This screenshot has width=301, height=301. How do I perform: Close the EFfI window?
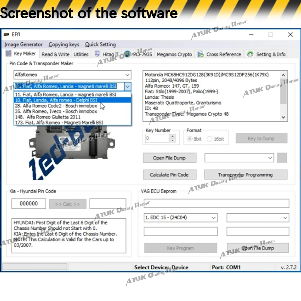coord(290,35)
